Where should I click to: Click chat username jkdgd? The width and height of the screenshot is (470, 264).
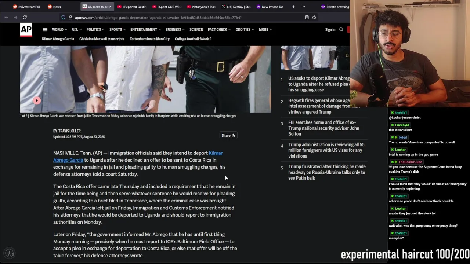pyautogui.click(x=402, y=137)
